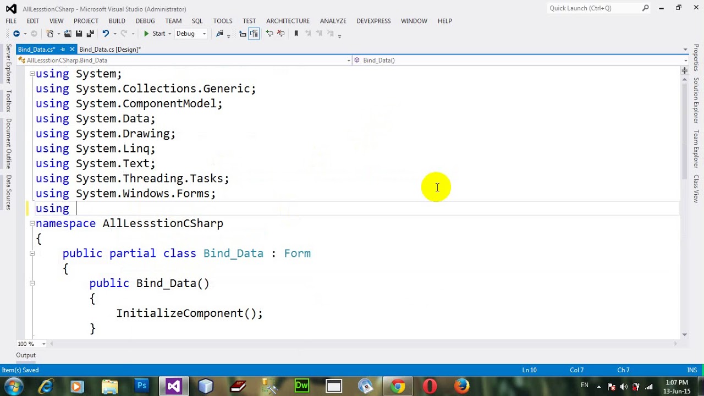The image size is (704, 396).
Task: Open the Toolbox side panel
Action: coord(8,101)
